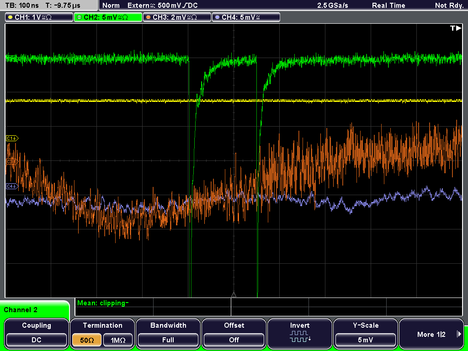Click the C2 ground marker on green trace
Screen dimensions: 468x351
pos(11,58)
